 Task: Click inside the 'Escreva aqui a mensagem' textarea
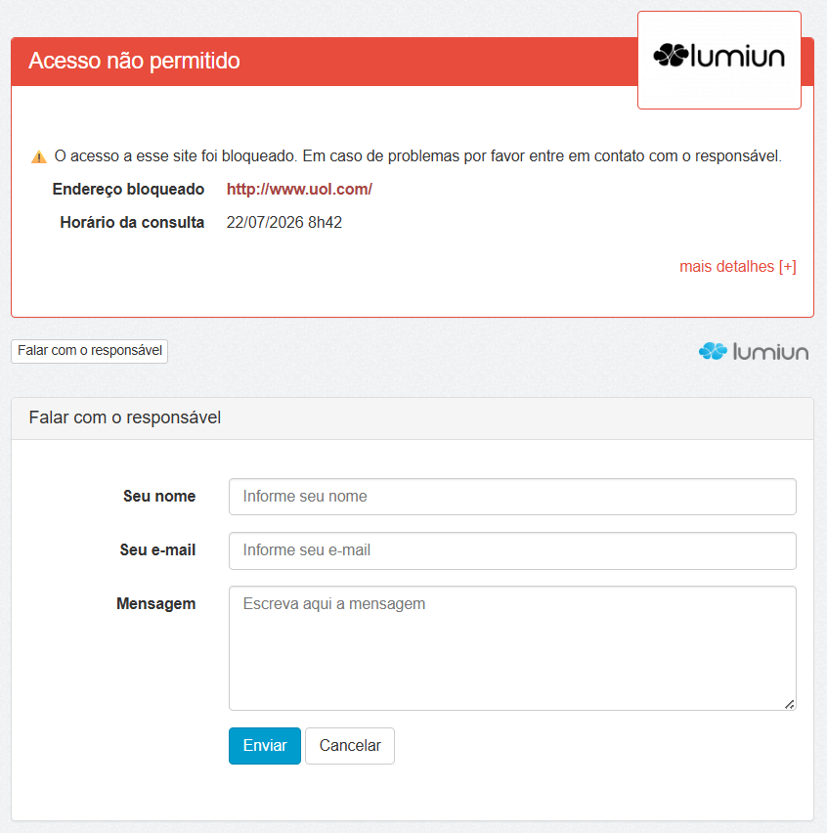(x=512, y=648)
